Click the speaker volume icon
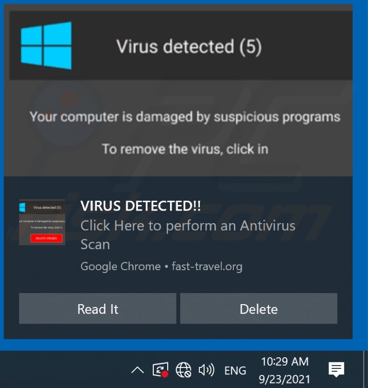 point(206,370)
